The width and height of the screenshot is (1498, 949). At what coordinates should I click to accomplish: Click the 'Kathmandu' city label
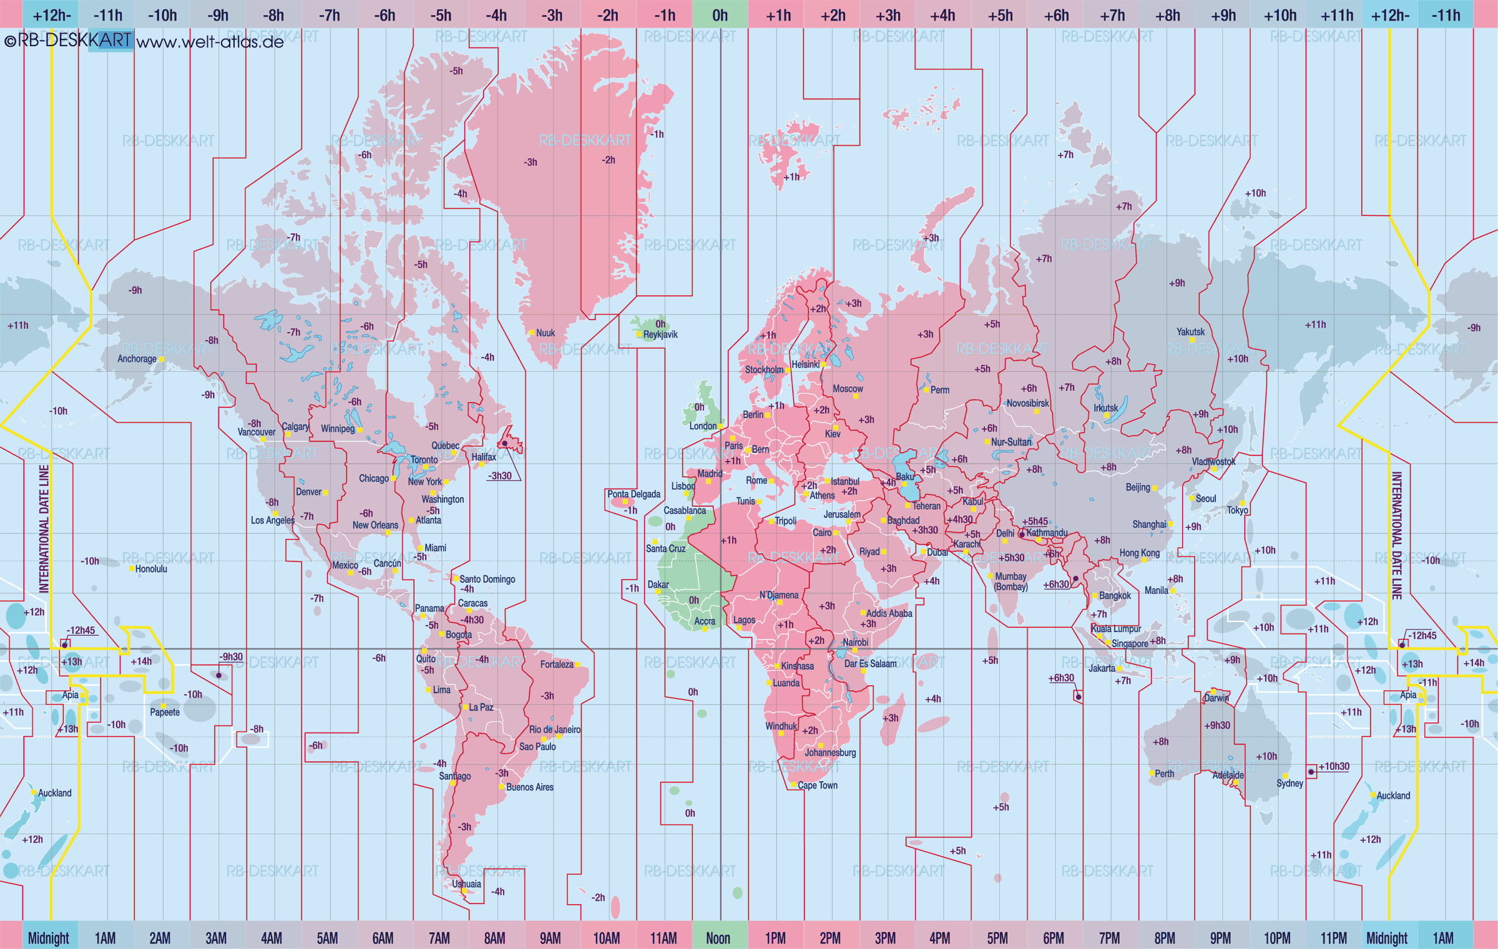(1047, 532)
